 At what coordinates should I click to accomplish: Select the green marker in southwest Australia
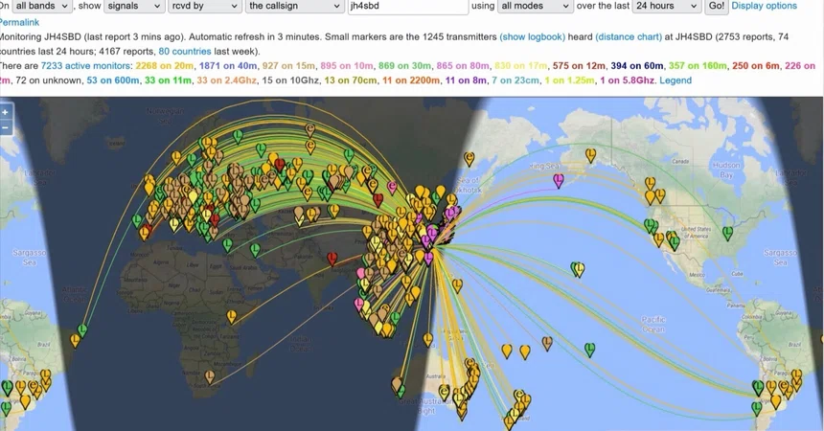(401, 391)
